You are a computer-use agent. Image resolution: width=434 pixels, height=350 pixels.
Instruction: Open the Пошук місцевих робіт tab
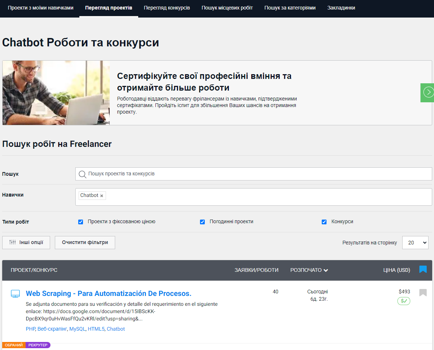tap(227, 8)
